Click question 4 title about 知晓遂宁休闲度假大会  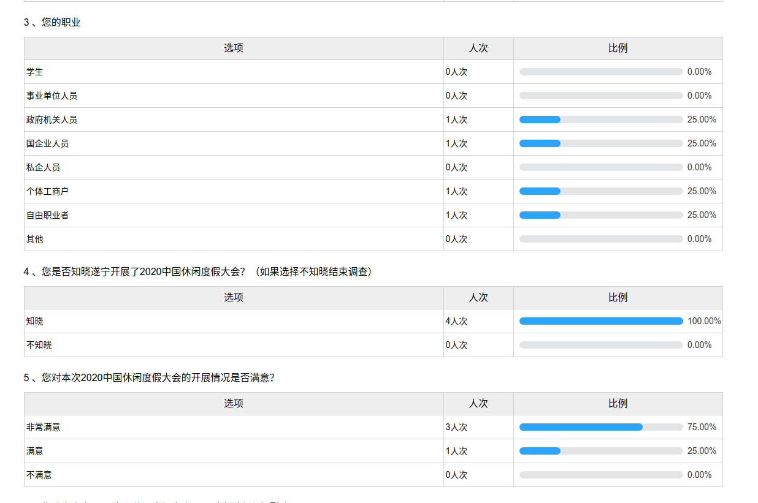(198, 272)
